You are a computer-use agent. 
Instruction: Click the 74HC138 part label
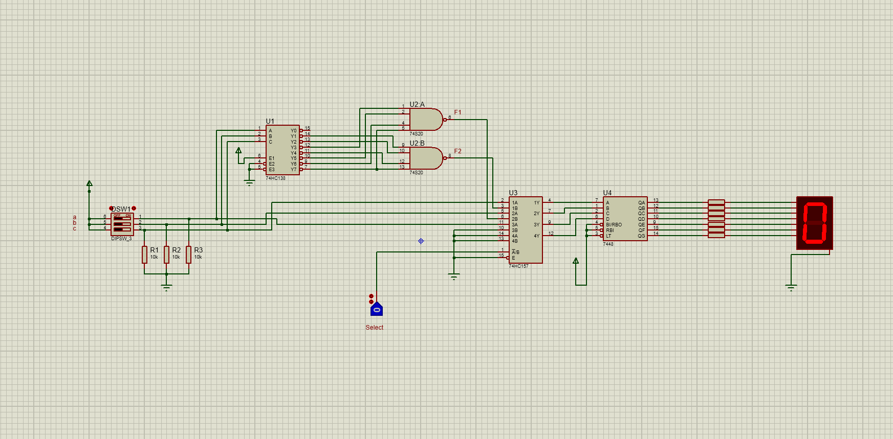275,178
